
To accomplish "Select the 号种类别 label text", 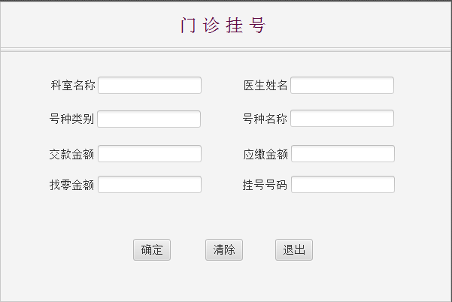I will 72,119.
